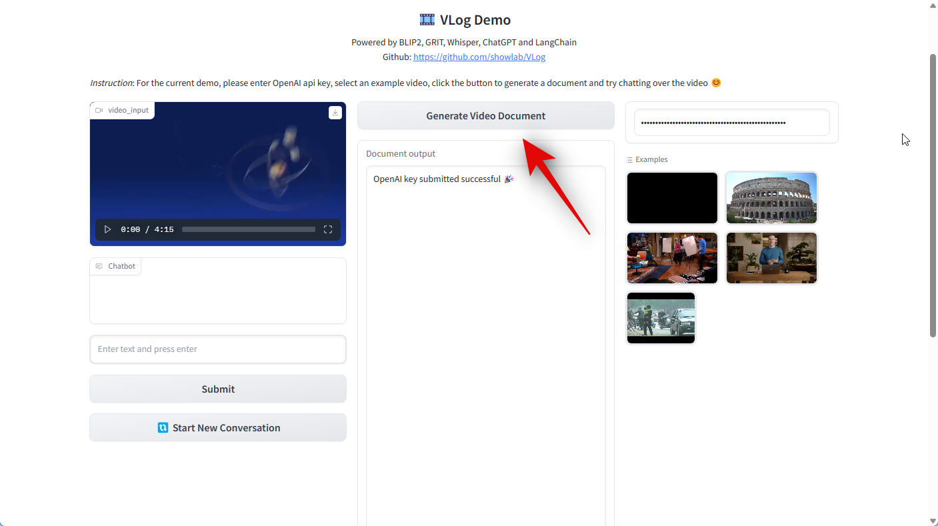Screen dimensions: 938x526
Task: Submit the chat message
Action: (218, 389)
